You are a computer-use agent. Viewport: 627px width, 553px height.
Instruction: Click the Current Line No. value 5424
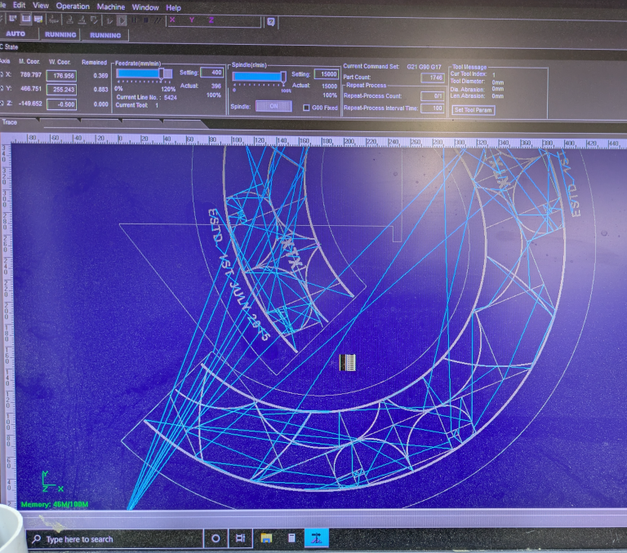[x=171, y=98]
